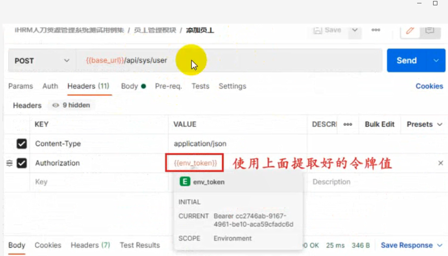Viewport: 448px width, 256px height.
Task: Uncheck the Content-Type header checkbox
Action: (22, 143)
